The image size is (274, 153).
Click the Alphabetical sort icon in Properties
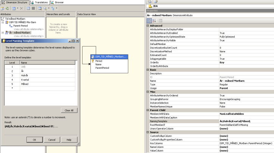pyautogui.click(x=154, y=21)
